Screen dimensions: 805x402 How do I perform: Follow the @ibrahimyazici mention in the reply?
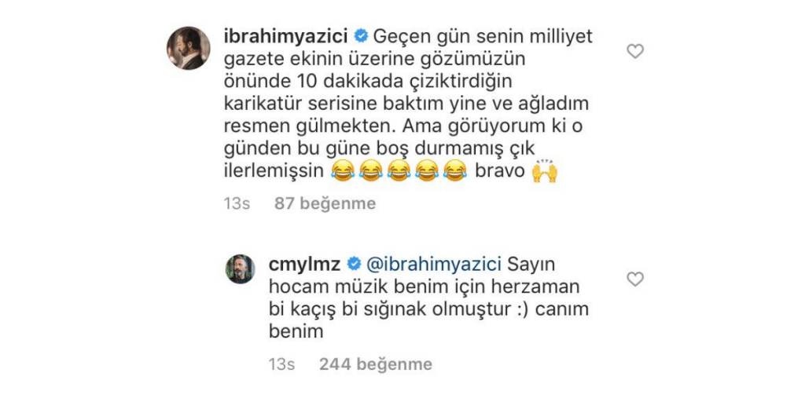point(433,265)
